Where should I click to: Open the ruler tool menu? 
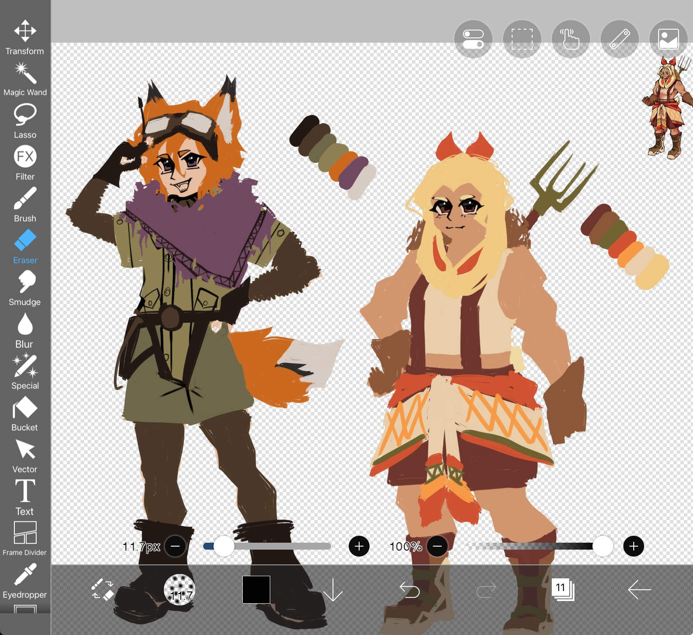pos(619,39)
